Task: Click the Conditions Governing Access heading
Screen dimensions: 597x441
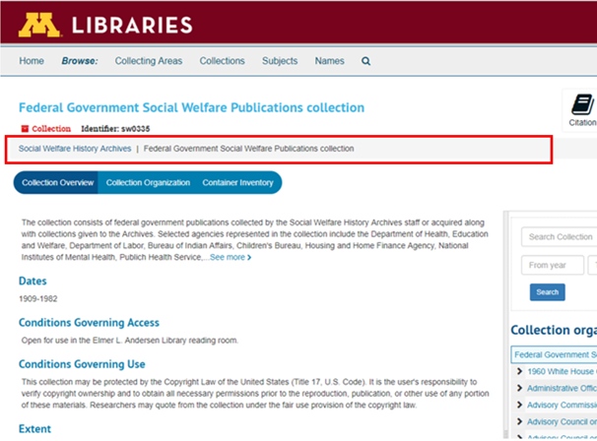Action: [89, 323]
